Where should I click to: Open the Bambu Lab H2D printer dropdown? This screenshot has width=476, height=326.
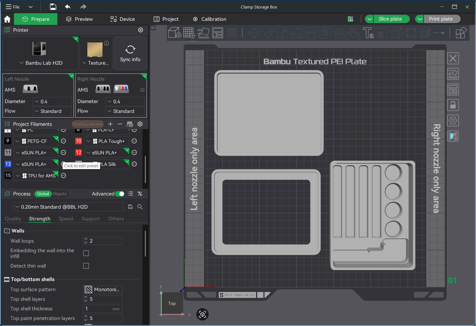tap(41, 63)
